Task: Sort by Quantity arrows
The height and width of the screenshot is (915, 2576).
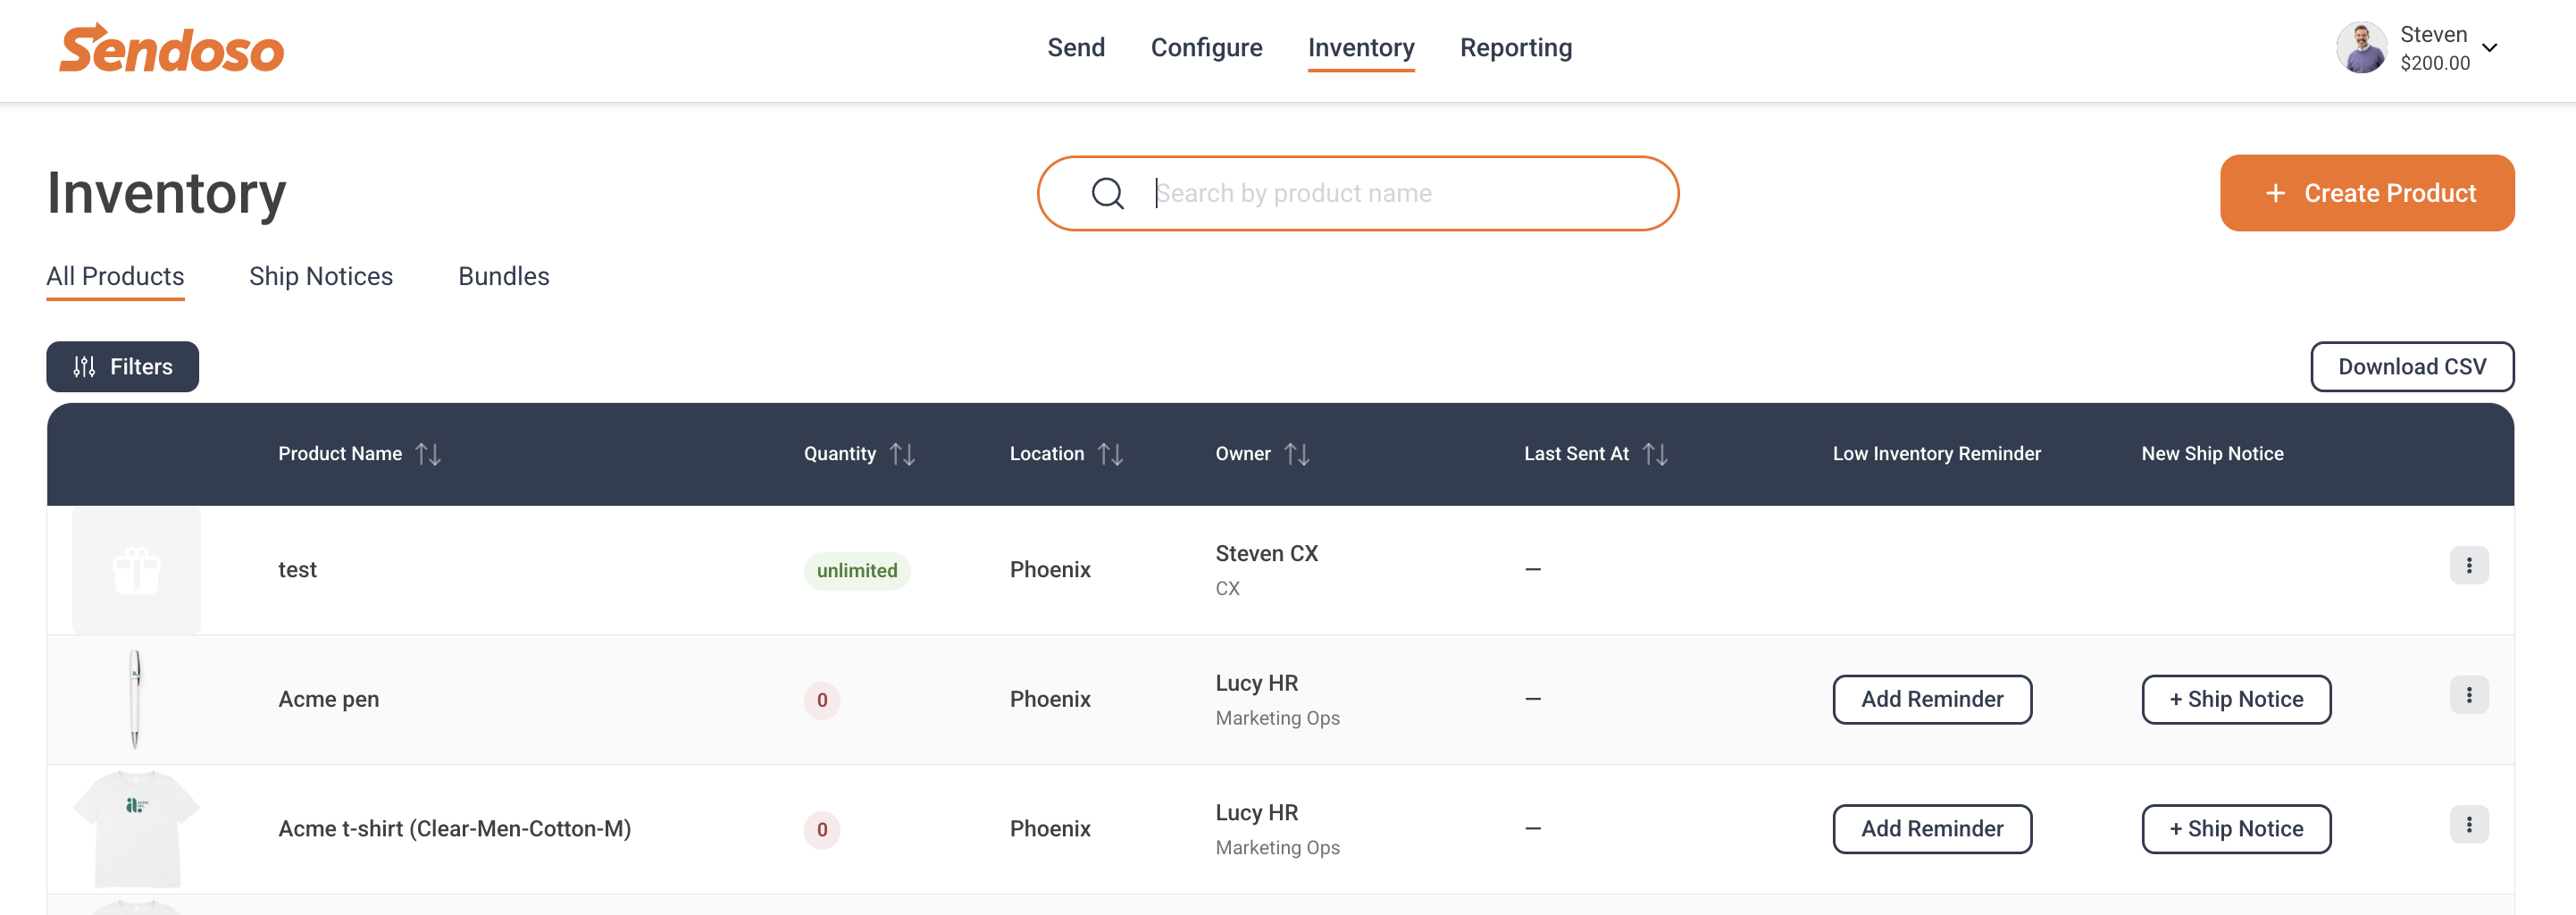Action: coord(902,454)
